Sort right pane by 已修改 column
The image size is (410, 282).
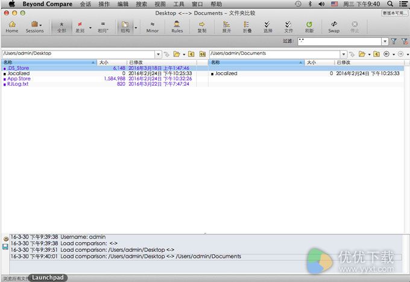370,63
